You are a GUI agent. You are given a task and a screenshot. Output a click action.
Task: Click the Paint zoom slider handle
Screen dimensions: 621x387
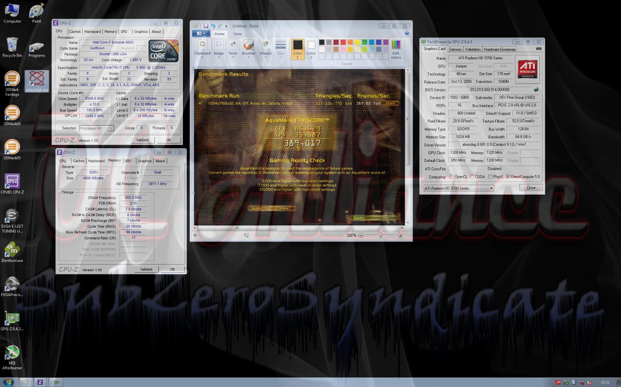click(380, 235)
